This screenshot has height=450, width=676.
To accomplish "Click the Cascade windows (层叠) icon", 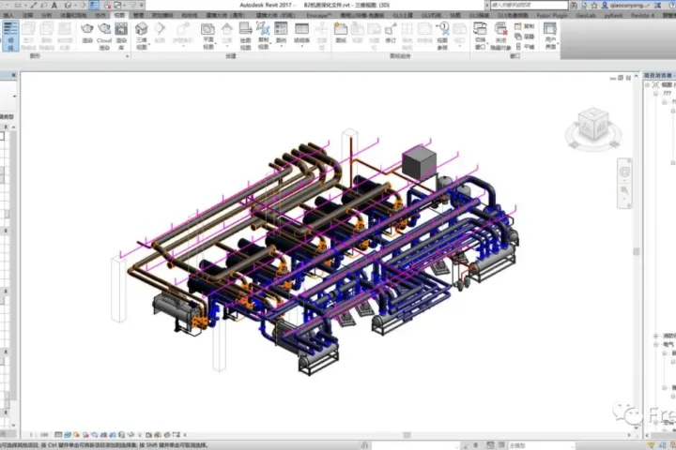I will 525,37.
